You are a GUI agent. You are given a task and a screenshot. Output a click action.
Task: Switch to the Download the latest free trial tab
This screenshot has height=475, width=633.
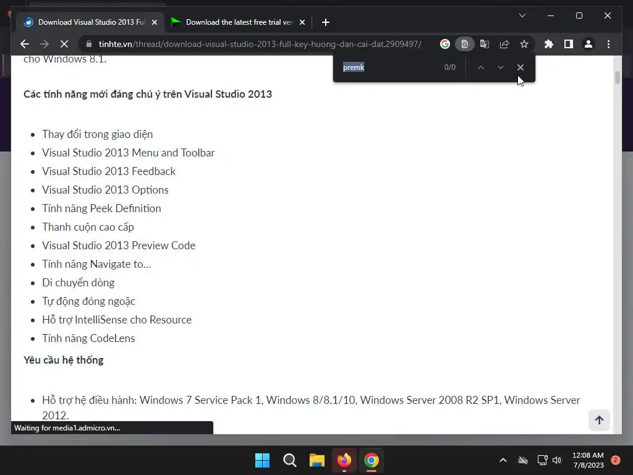239,22
